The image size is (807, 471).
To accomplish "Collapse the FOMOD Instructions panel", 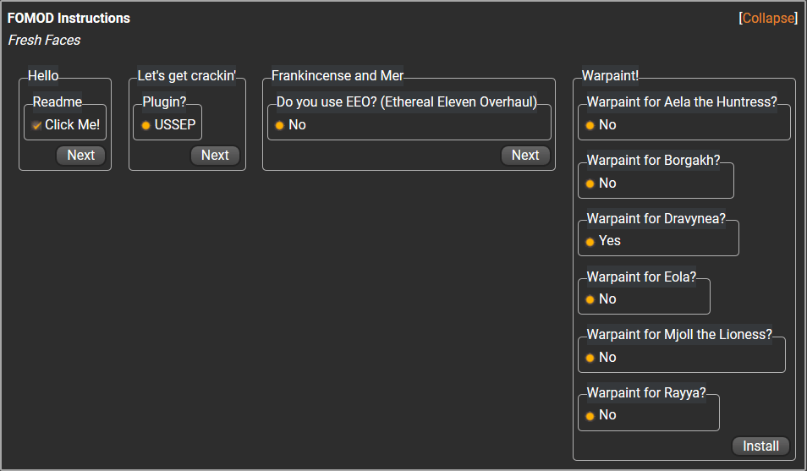I will [768, 18].
